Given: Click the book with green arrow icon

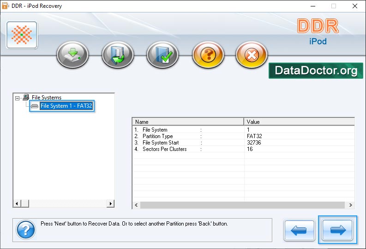Looking at the screenshot, I should [x=118, y=55].
